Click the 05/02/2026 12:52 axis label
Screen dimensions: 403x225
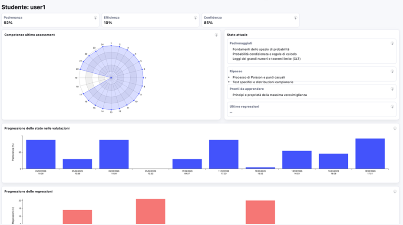click(150, 172)
